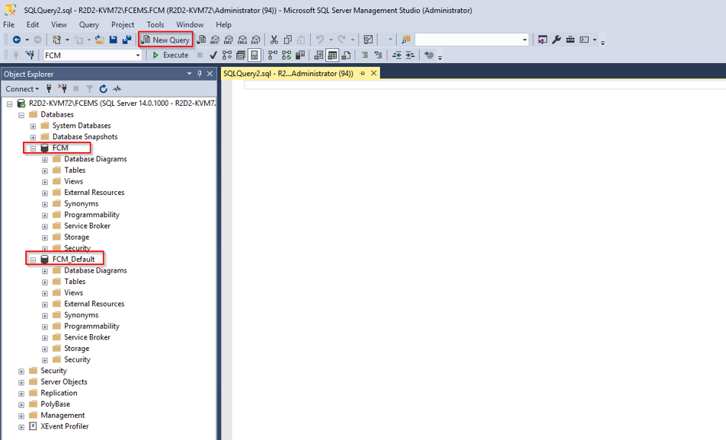Click the Toolbox icon
This screenshot has height=440, width=726.
[571, 40]
